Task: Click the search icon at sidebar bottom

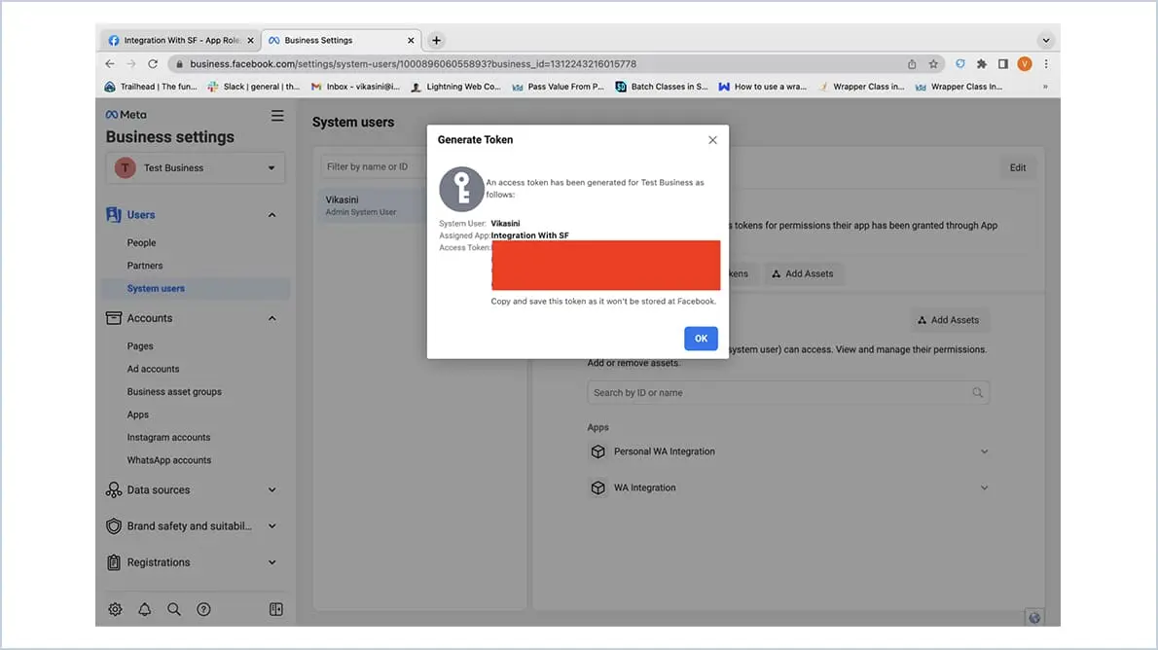Action: (x=174, y=609)
